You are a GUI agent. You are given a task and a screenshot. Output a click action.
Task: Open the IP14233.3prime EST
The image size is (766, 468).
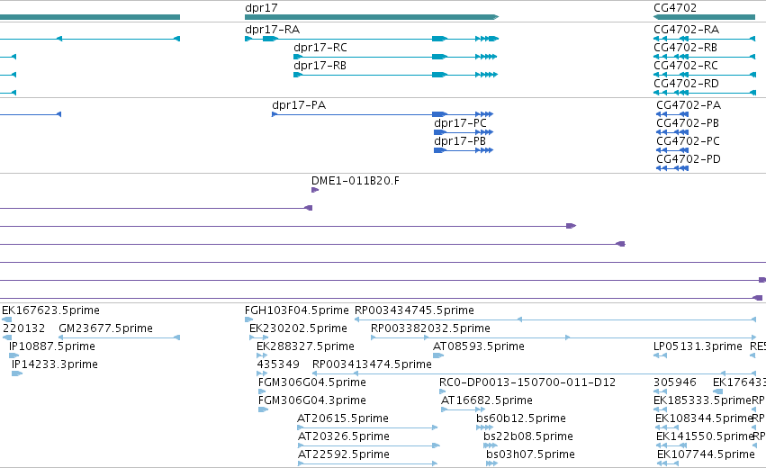point(17,373)
